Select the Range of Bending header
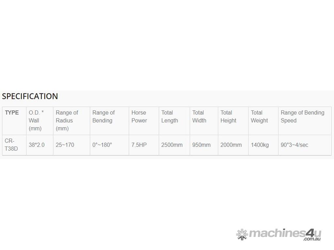This screenshot has width=334, height=250. pos(103,117)
